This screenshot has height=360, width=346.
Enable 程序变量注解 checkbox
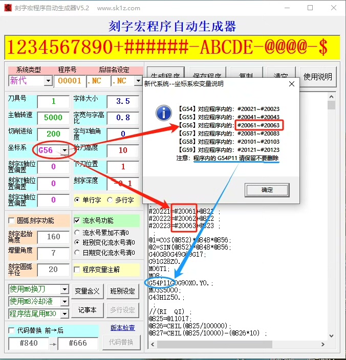point(77,269)
